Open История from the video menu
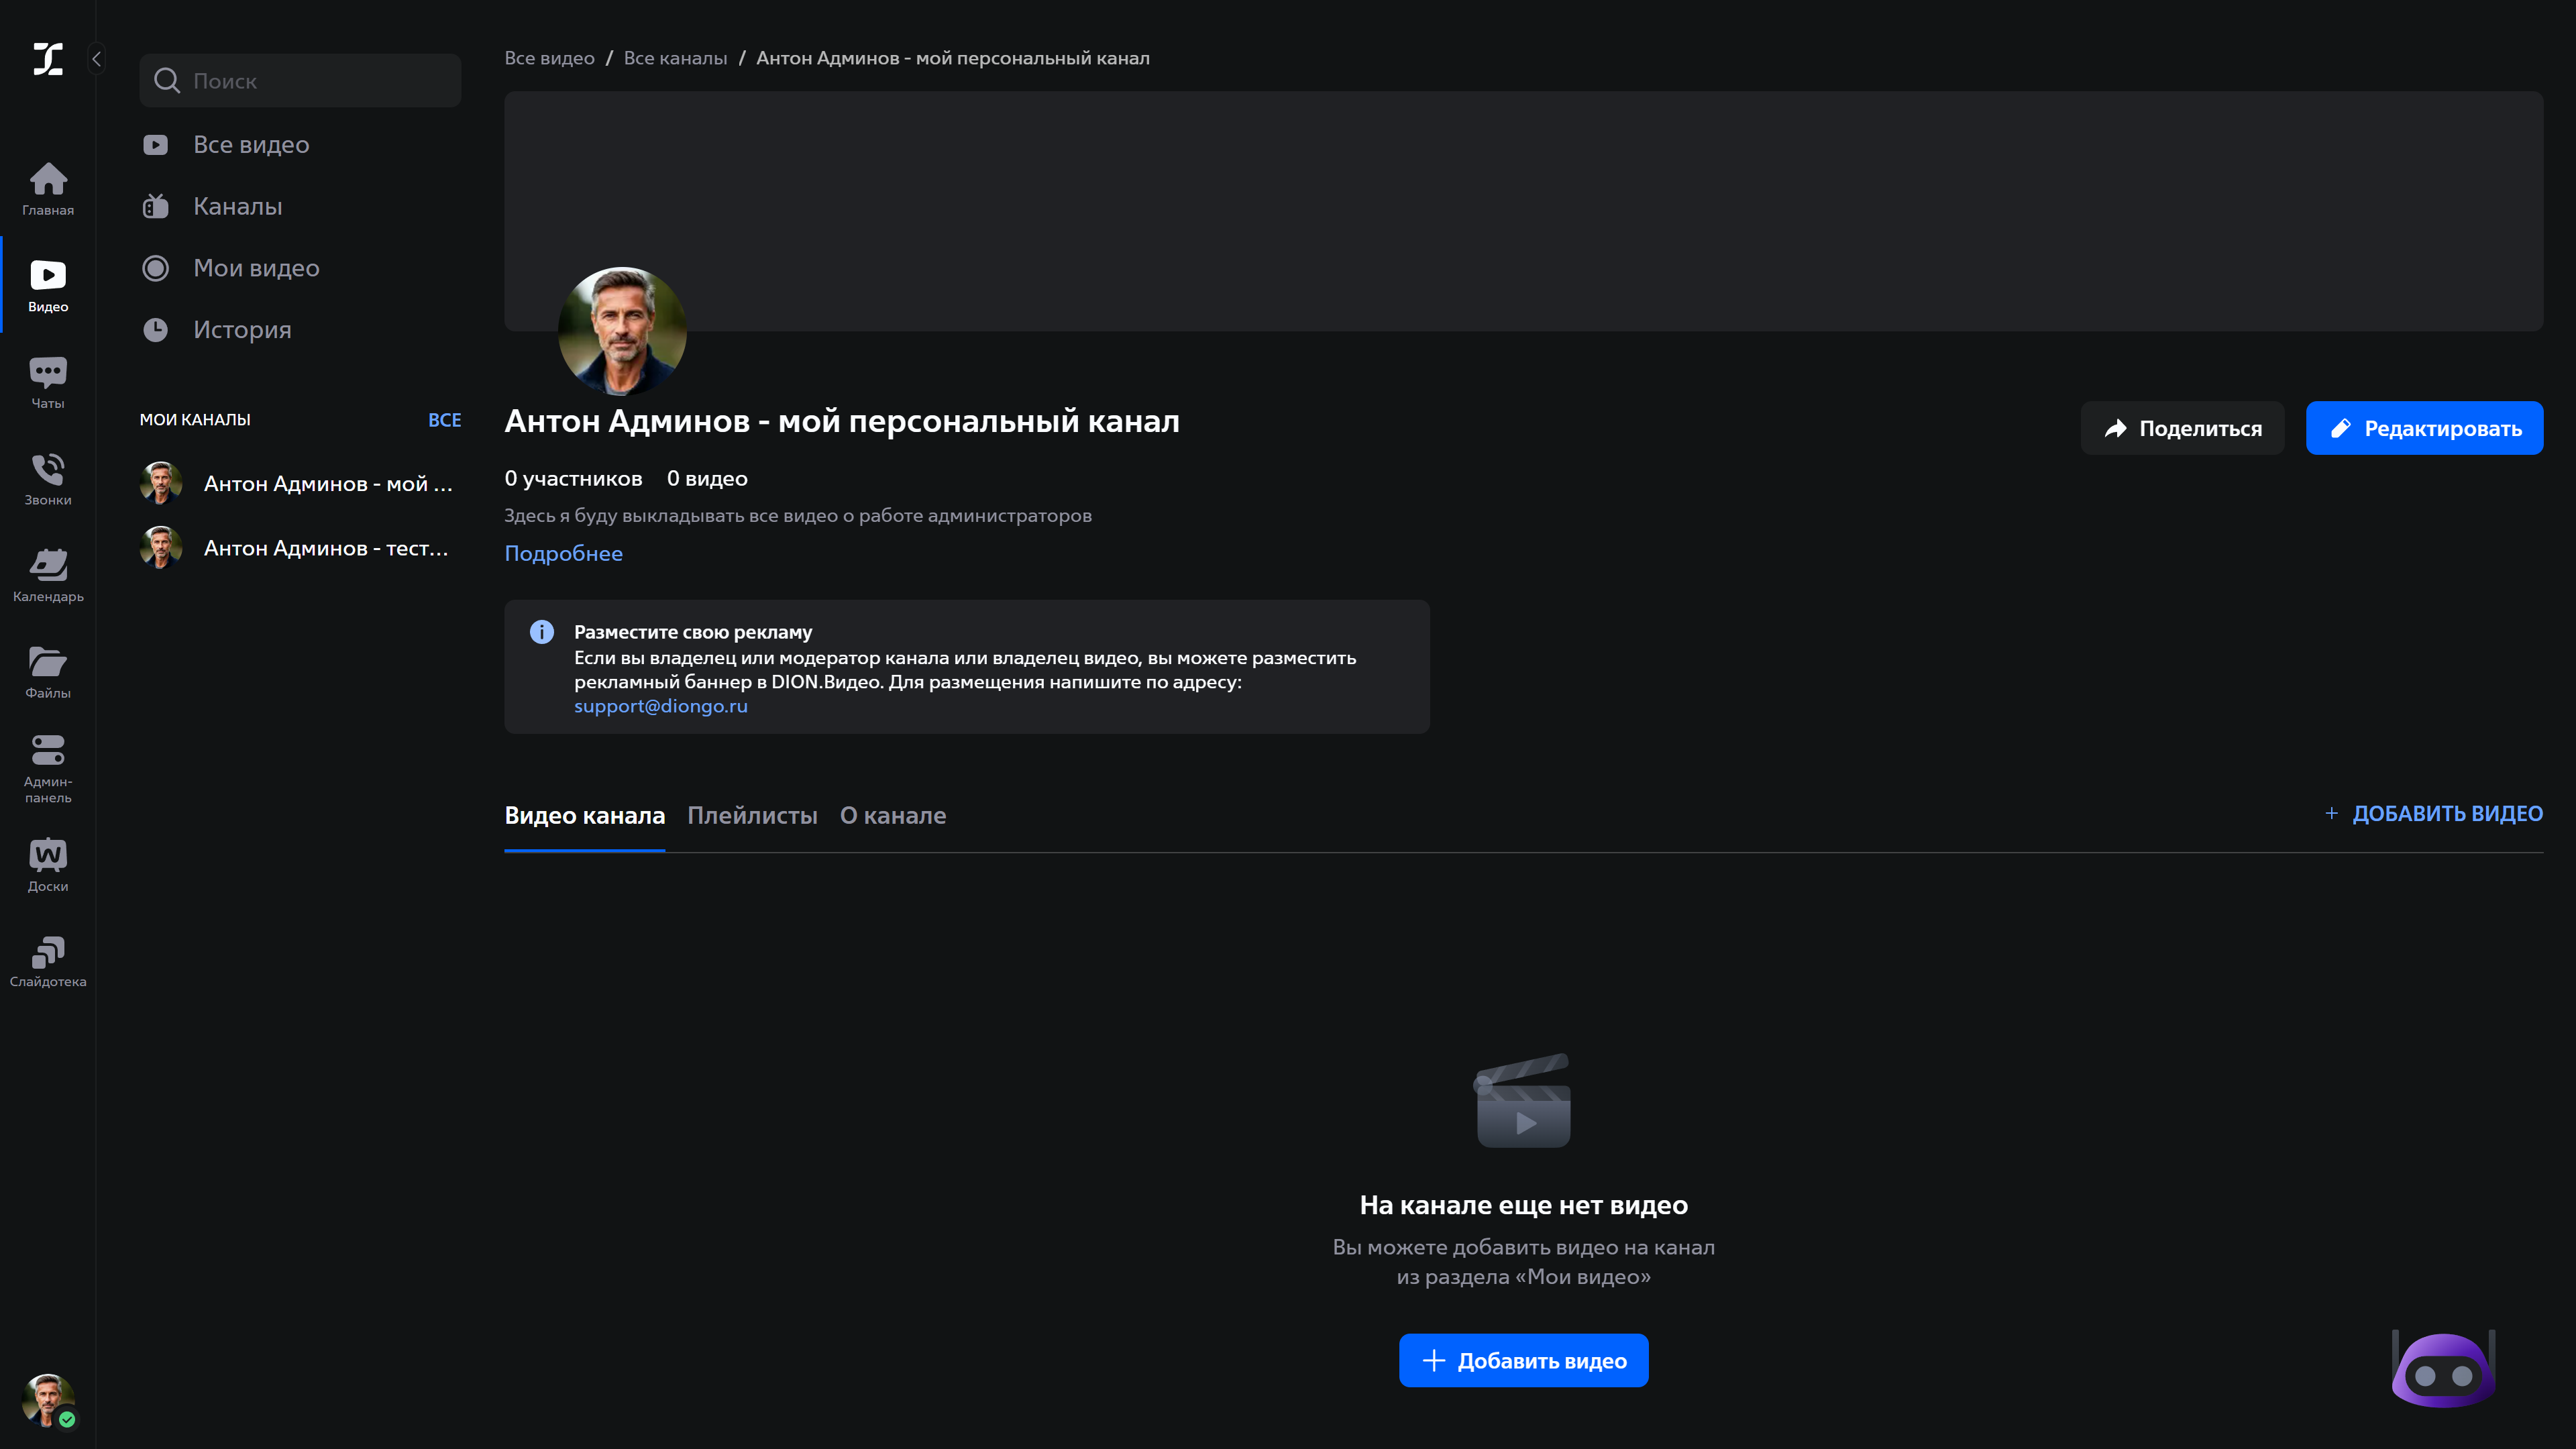2576x1449 pixels. tap(241, 330)
